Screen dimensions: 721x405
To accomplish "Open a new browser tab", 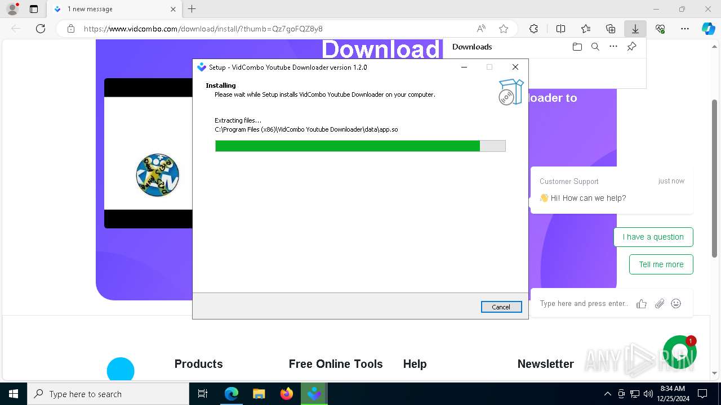I will pos(192,9).
